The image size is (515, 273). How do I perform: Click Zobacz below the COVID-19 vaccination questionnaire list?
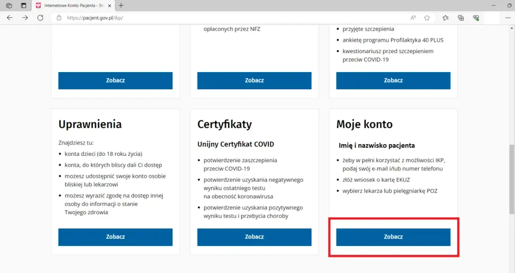[393, 80]
